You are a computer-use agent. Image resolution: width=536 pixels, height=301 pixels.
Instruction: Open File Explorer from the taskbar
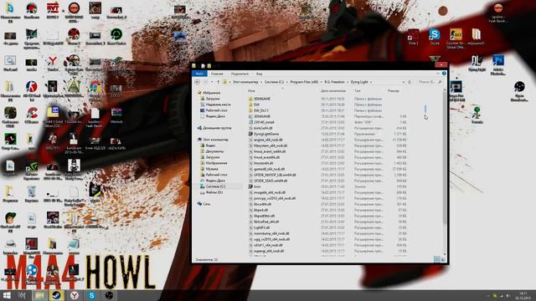(39, 295)
